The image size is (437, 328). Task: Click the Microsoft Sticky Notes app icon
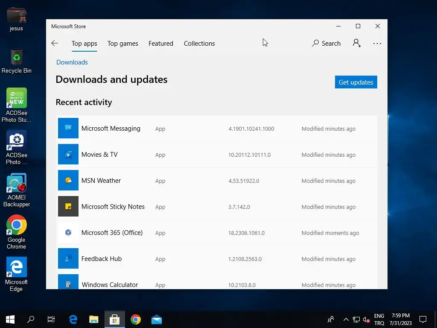(68, 206)
